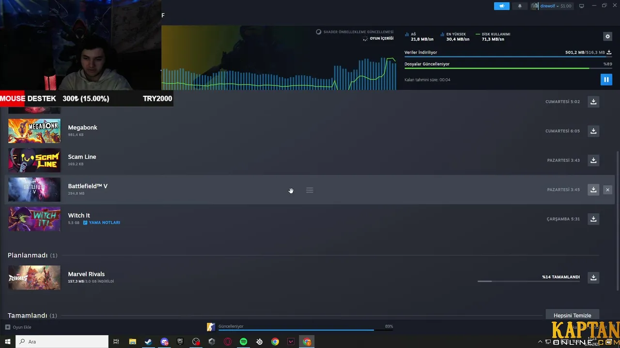This screenshot has height=348, width=620.
Task: Remove Battlefield V from queue
Action: (x=607, y=189)
